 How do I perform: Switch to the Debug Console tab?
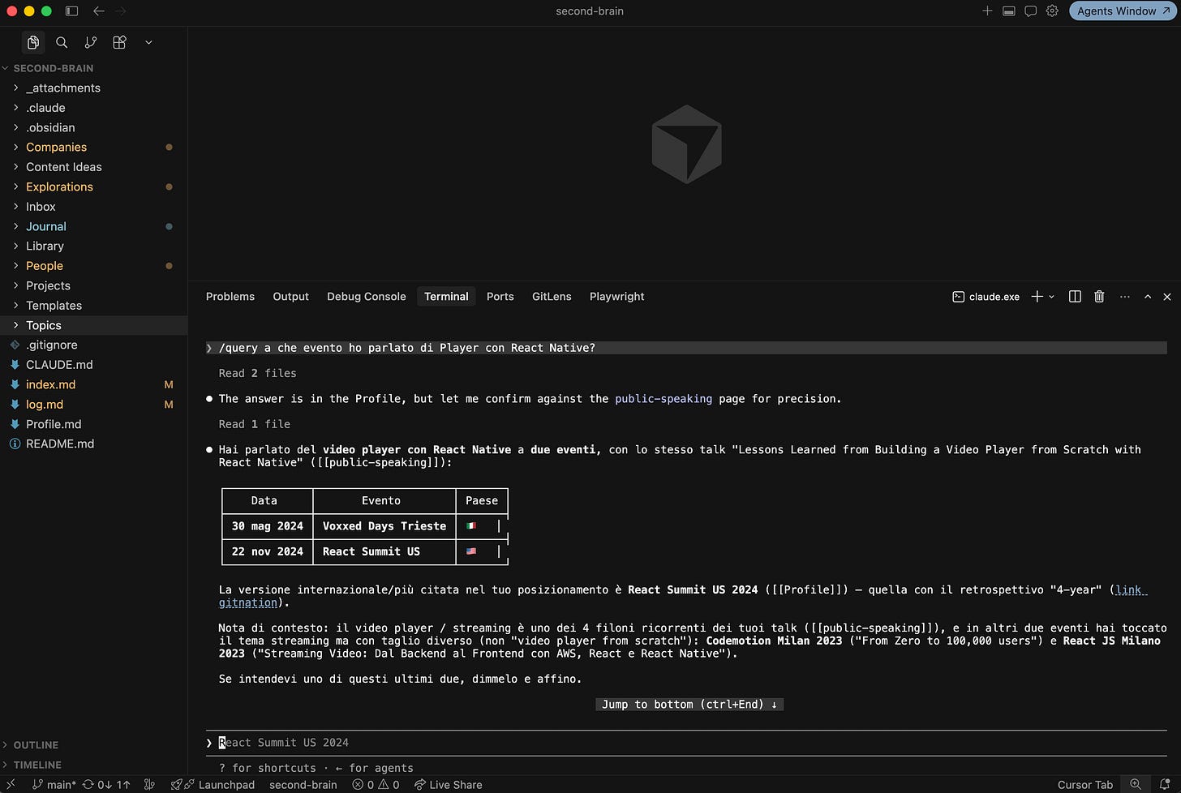pyautogui.click(x=367, y=297)
